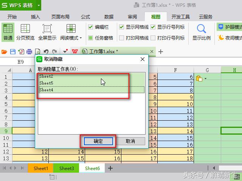This screenshot has width=242, height=181.
Task: Click the open folder icon in quick toolbar
Action: (4, 52)
